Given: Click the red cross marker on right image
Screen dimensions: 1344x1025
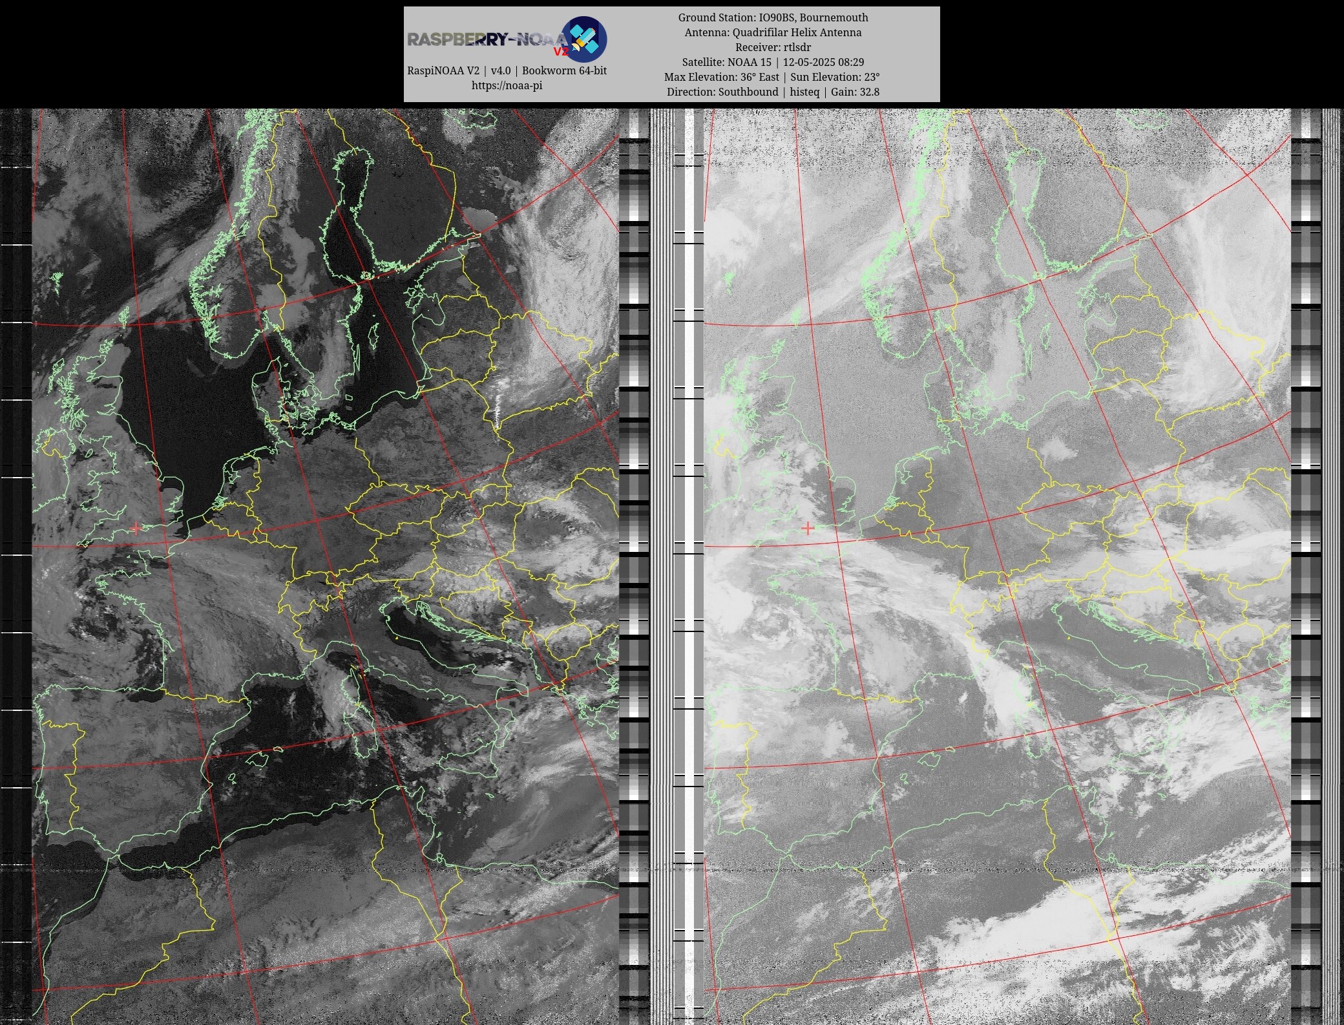Looking at the screenshot, I should click(x=808, y=528).
